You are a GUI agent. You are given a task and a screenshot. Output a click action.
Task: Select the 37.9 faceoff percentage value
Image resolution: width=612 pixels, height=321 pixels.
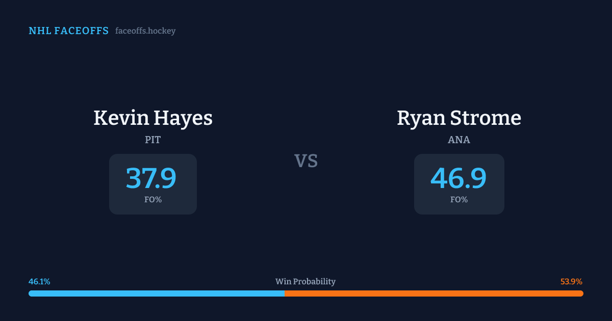tap(151, 178)
